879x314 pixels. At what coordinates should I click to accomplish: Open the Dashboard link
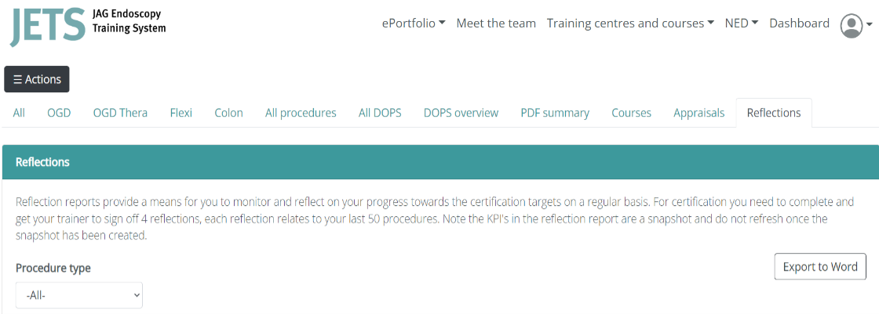pos(799,23)
